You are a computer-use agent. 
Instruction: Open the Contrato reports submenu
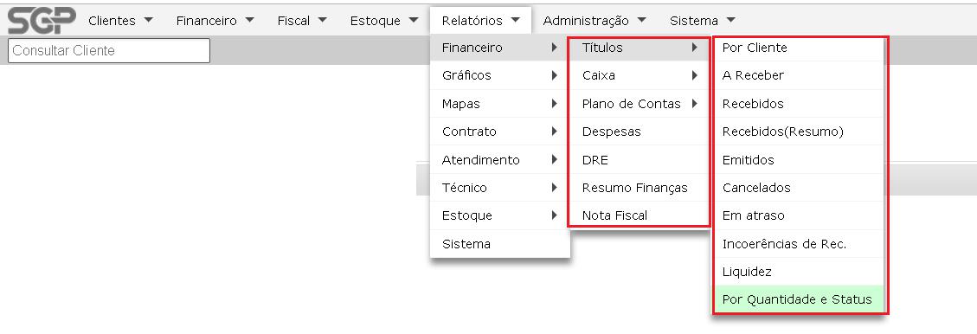point(499,132)
